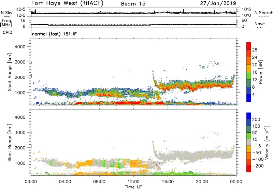Click the "CPID" label
The height and width of the screenshot is (189, 273).
point(8,32)
